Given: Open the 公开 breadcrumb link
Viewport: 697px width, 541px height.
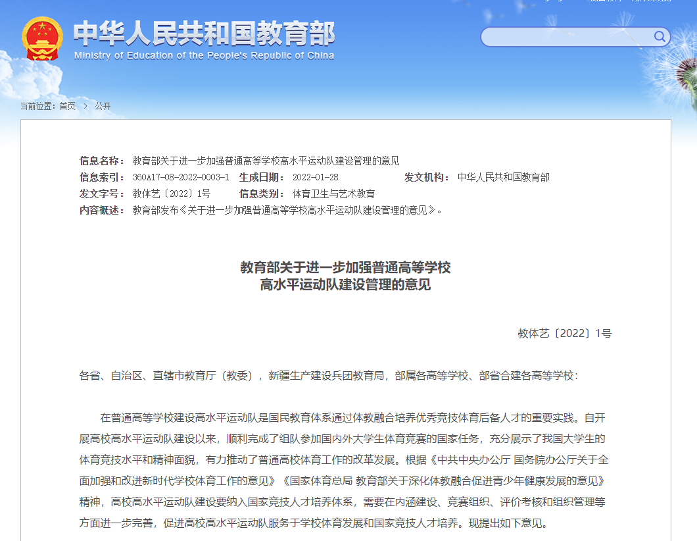Looking at the screenshot, I should [103, 105].
